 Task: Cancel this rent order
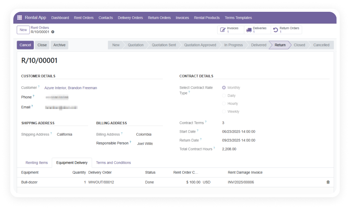click(25, 45)
